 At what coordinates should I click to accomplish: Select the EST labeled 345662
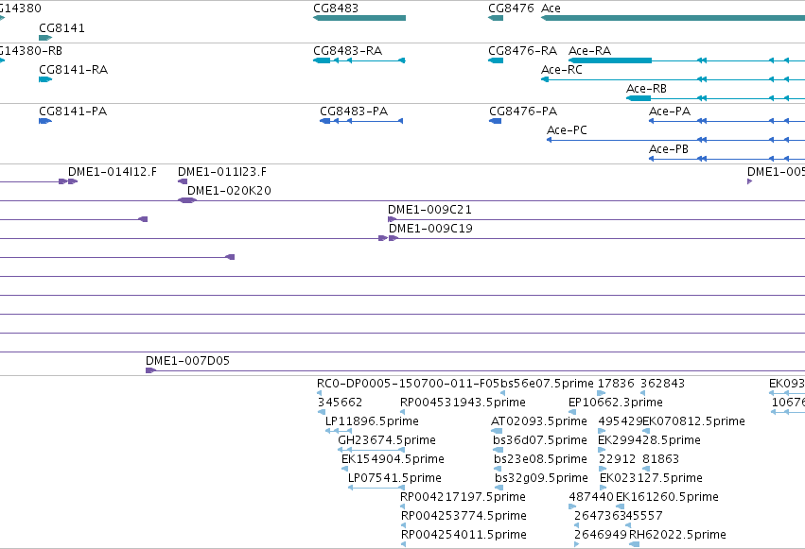click(340, 403)
